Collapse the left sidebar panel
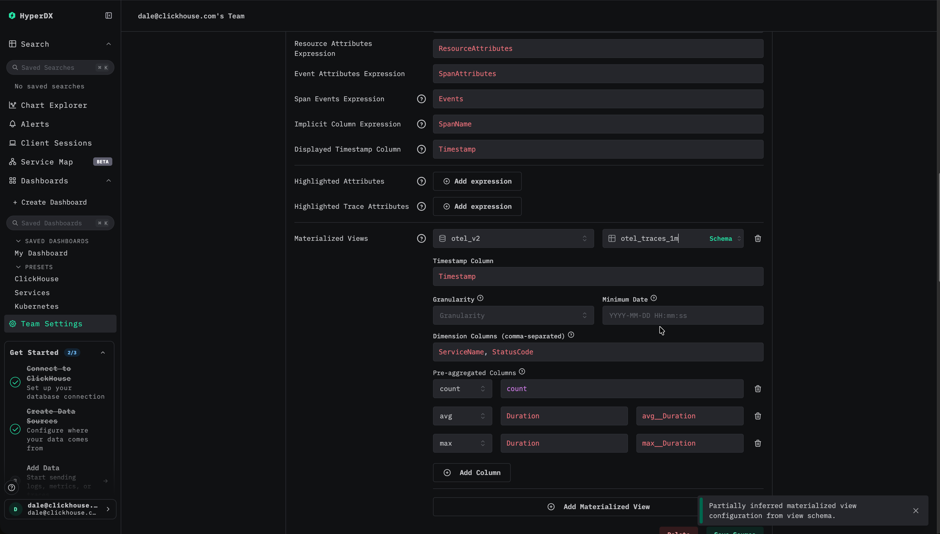This screenshot has width=940, height=534. click(108, 16)
